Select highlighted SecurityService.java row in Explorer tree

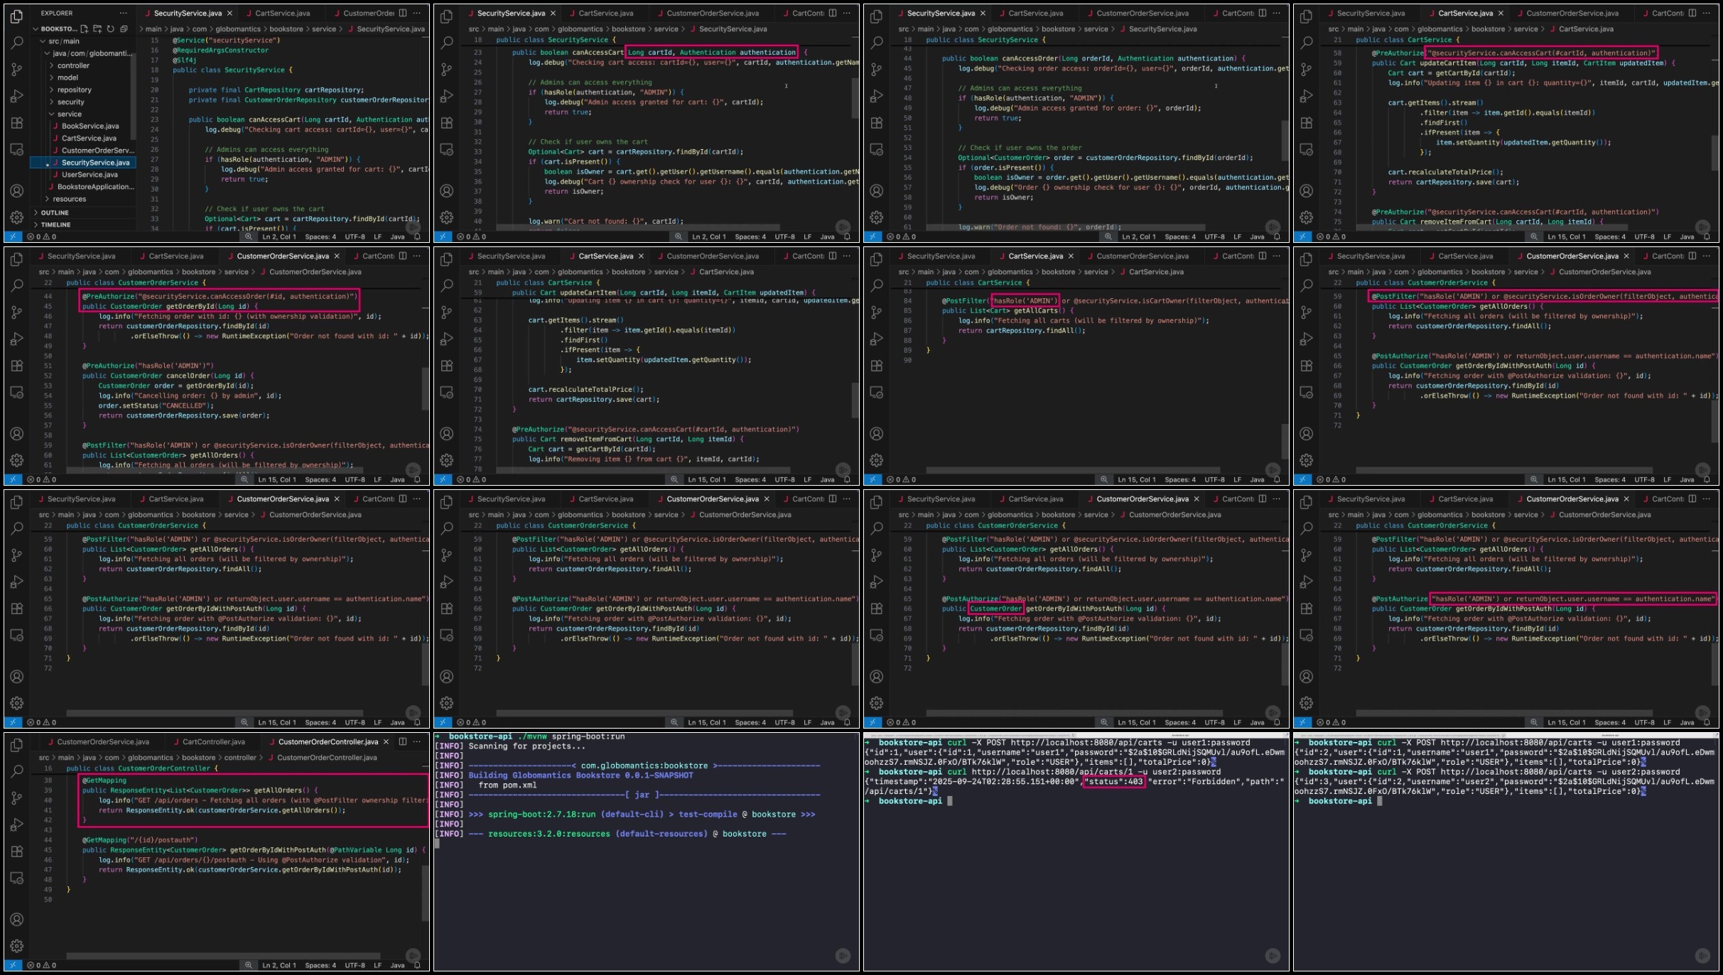[x=83, y=162]
